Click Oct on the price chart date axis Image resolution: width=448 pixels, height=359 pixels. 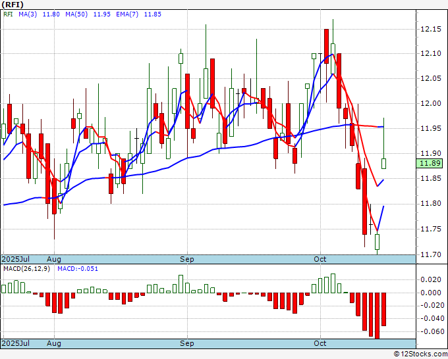[x=320, y=259]
